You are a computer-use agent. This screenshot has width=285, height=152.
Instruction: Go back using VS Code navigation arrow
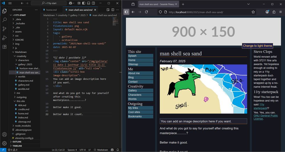tap(22, 3)
